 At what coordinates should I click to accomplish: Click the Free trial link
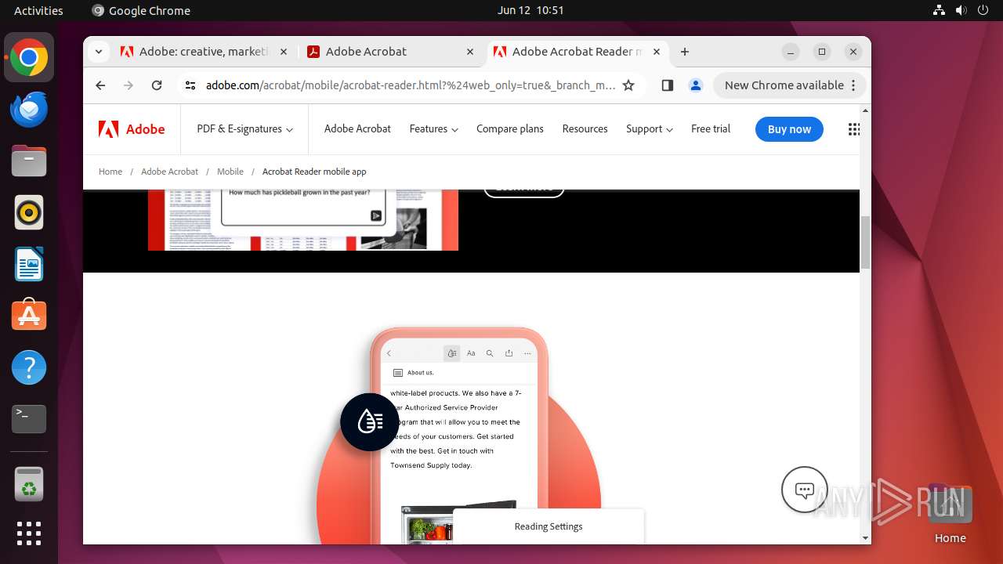point(711,129)
